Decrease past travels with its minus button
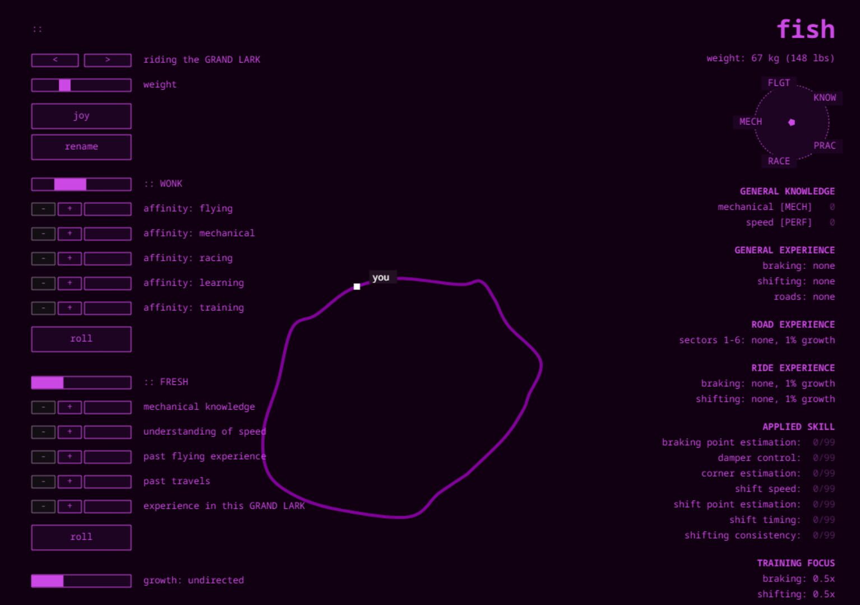 pyautogui.click(x=43, y=481)
